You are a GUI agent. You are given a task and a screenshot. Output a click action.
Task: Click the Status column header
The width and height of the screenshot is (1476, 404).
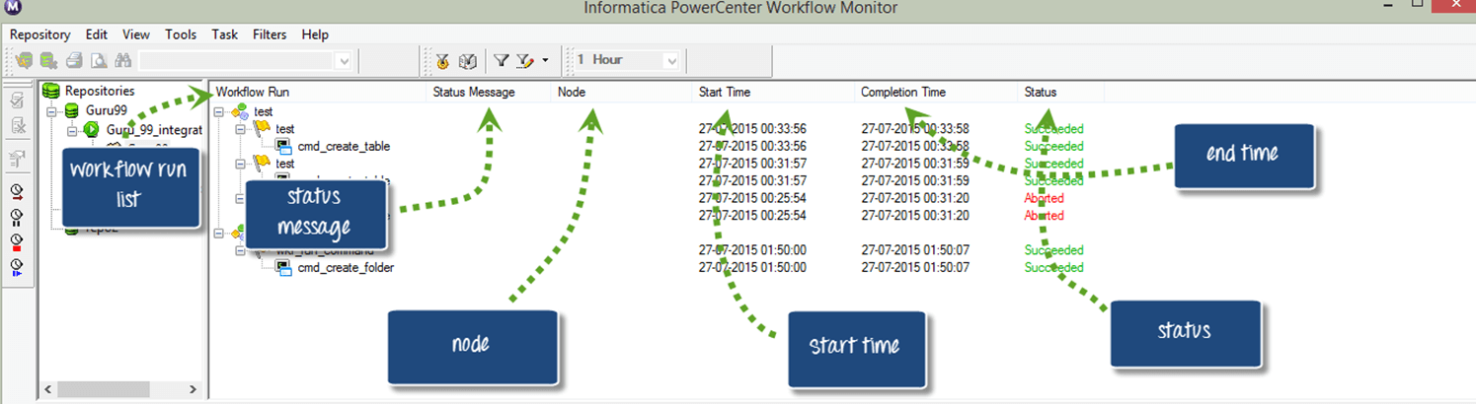[x=1040, y=92]
